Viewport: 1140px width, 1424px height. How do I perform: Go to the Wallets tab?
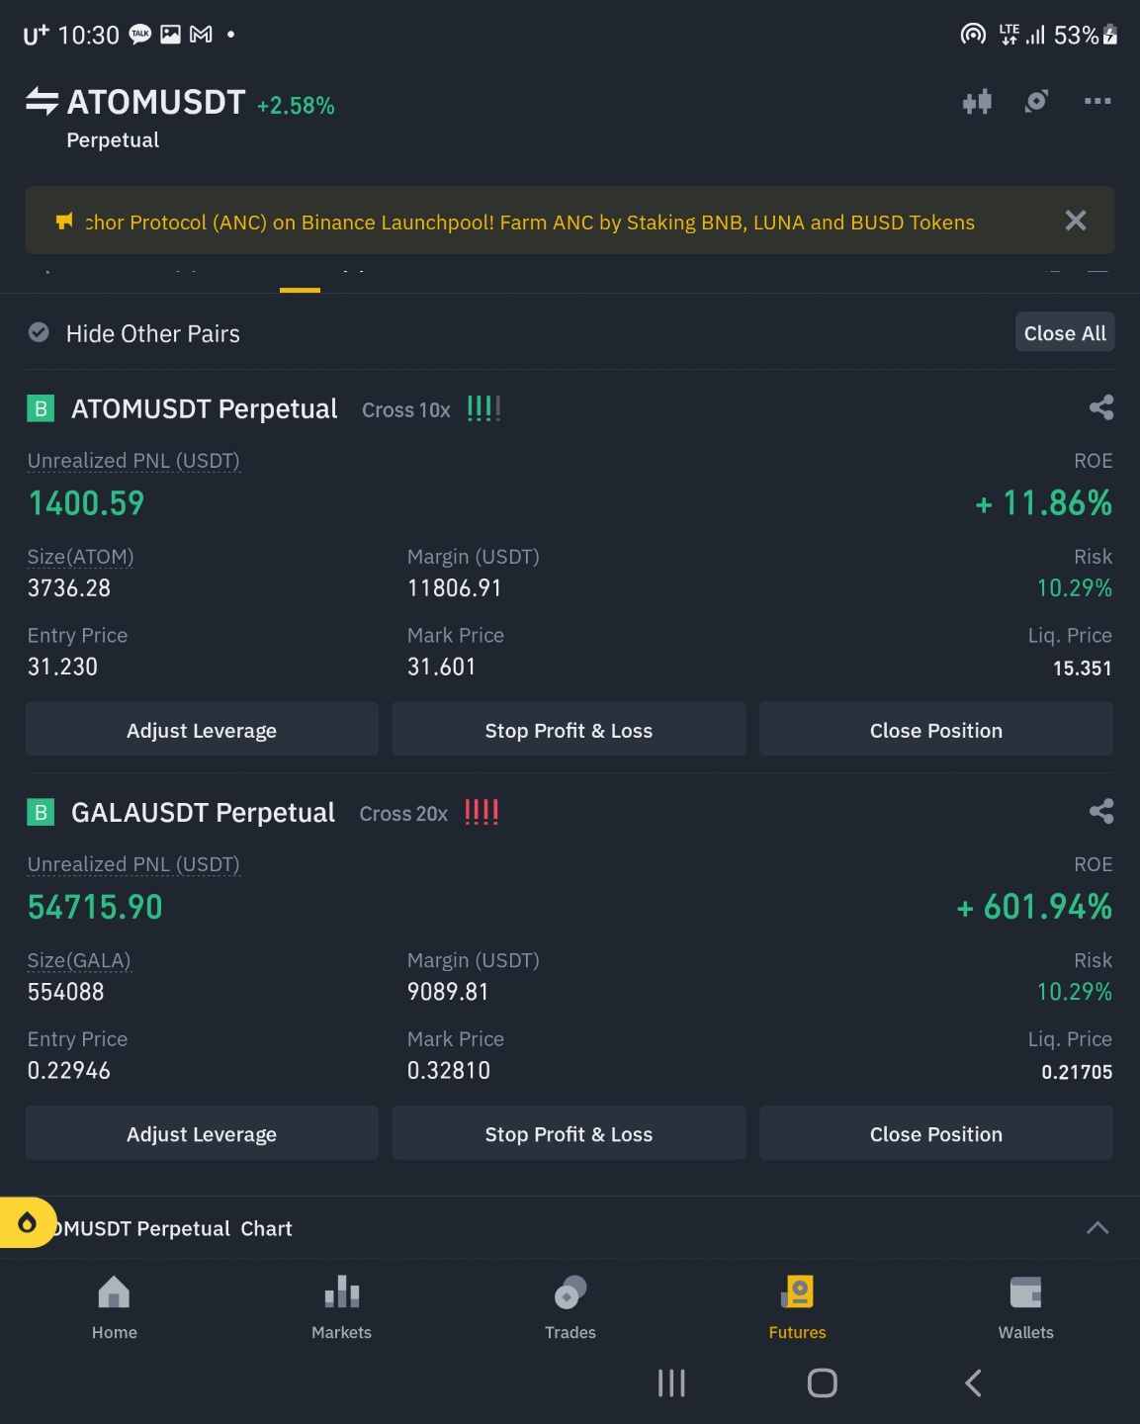[x=1026, y=1307]
